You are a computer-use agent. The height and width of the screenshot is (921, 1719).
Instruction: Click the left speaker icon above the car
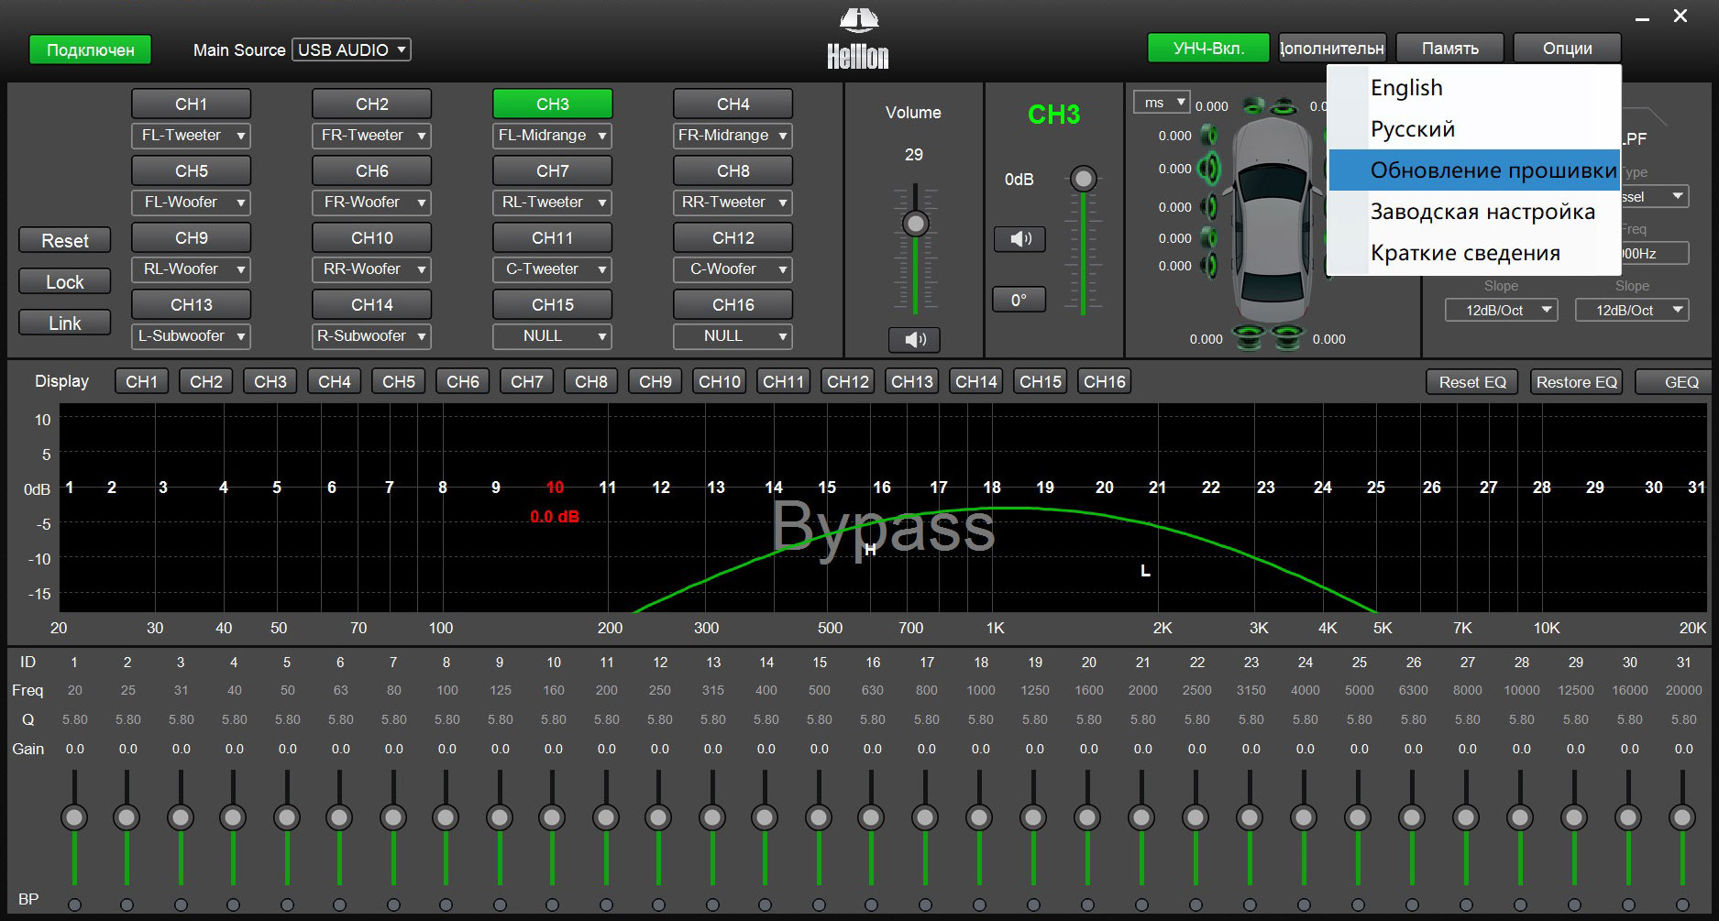1254,106
